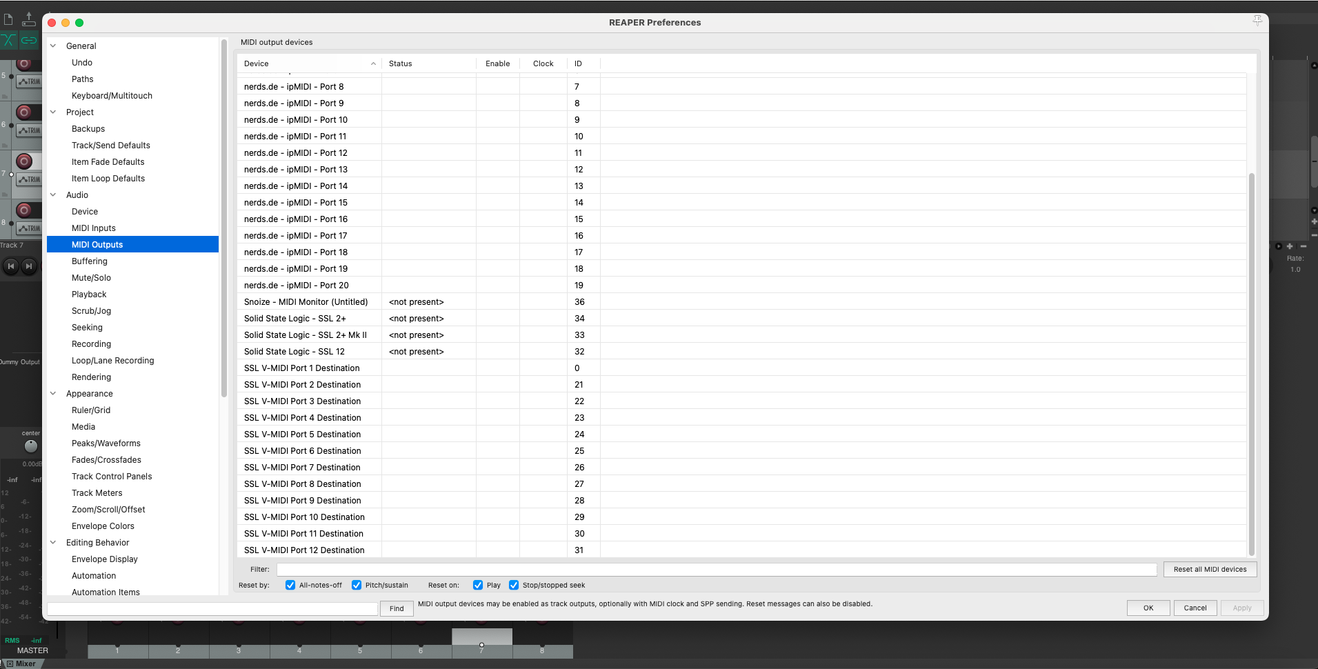Arm record on track 7

pos(24,161)
